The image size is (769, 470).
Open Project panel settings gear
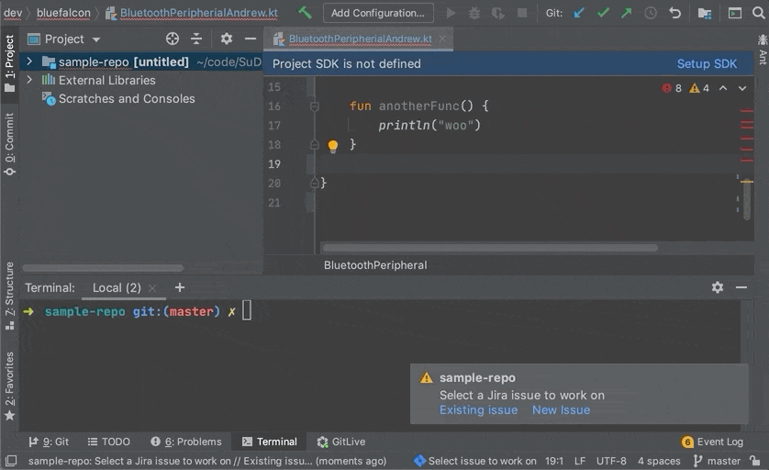tap(226, 39)
